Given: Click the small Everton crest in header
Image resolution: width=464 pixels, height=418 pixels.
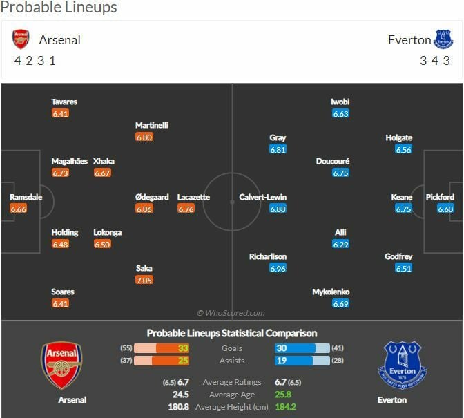Looking at the screenshot, I should (443, 39).
